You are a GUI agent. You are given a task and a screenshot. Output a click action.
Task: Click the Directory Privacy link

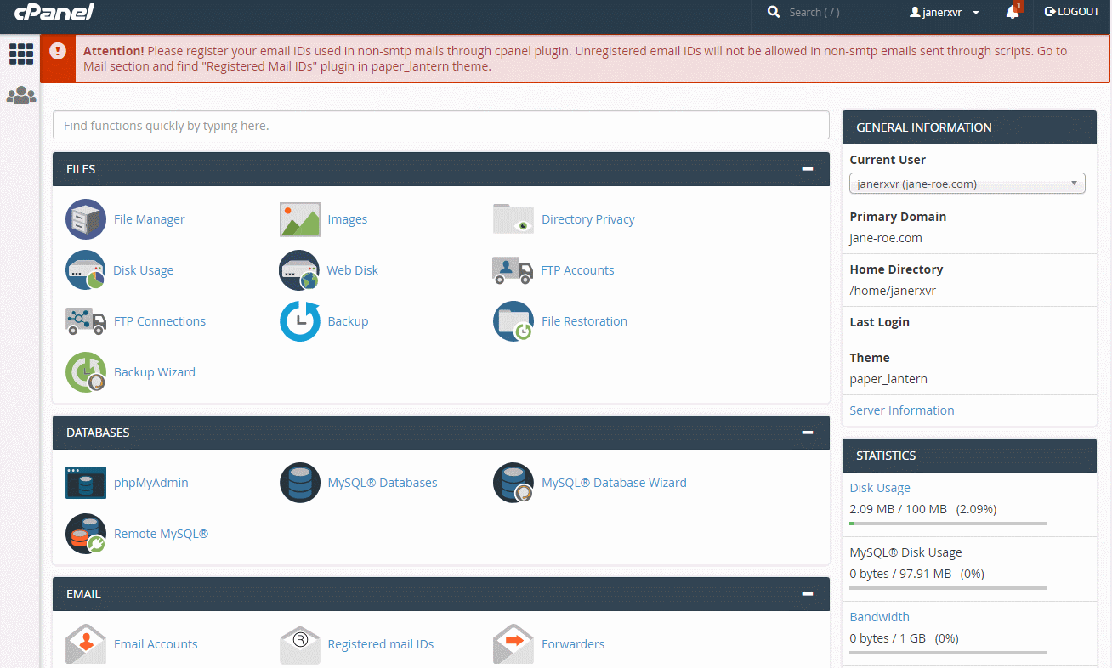pos(588,219)
